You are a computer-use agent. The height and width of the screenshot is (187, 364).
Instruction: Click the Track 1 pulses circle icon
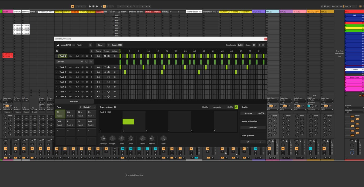(x=108, y=56)
